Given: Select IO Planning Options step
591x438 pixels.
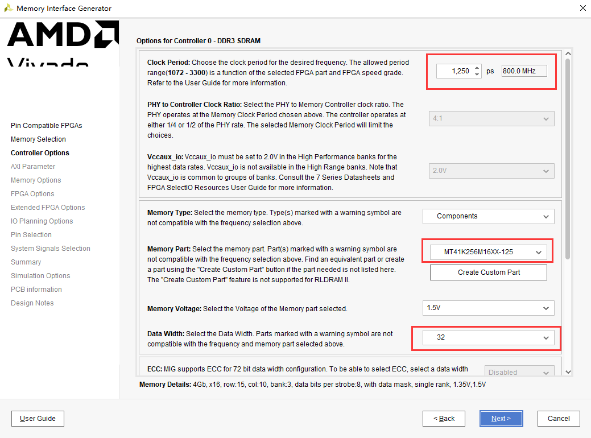Looking at the screenshot, I should [42, 221].
